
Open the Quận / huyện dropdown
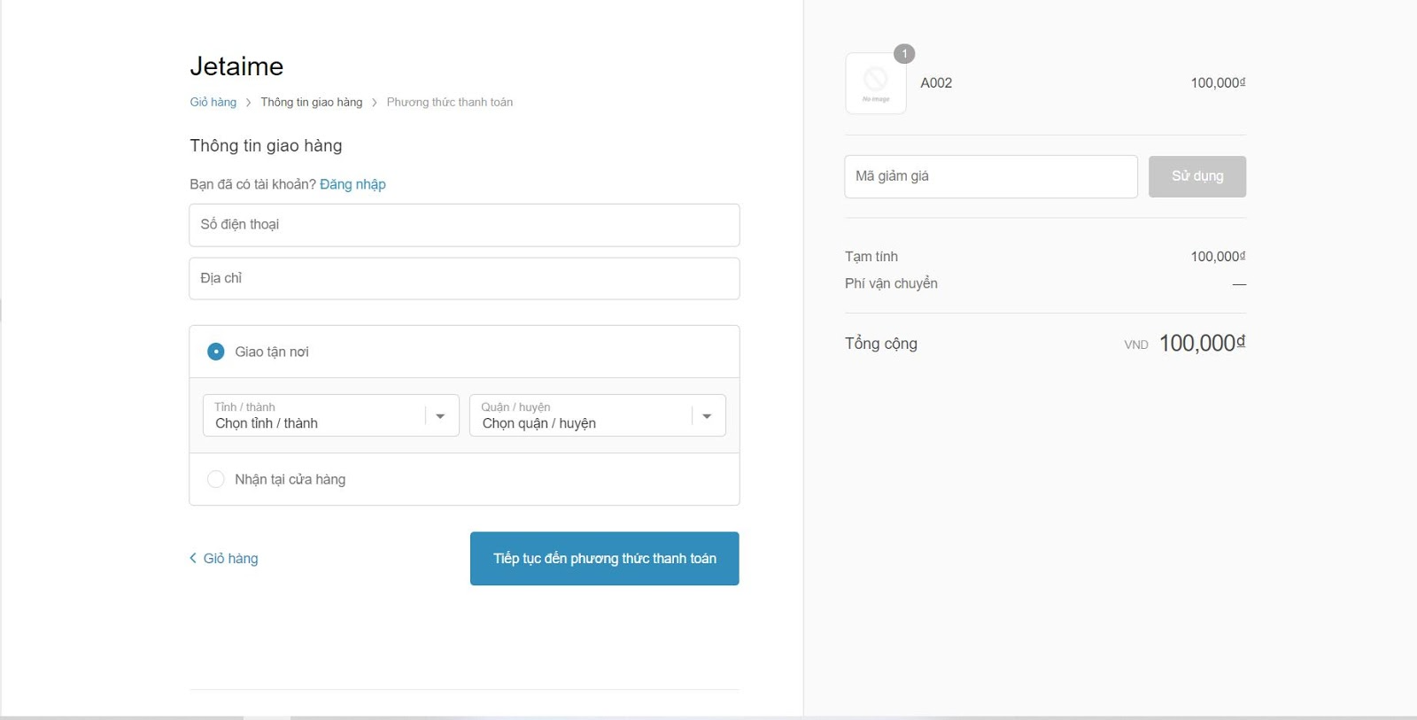point(598,415)
